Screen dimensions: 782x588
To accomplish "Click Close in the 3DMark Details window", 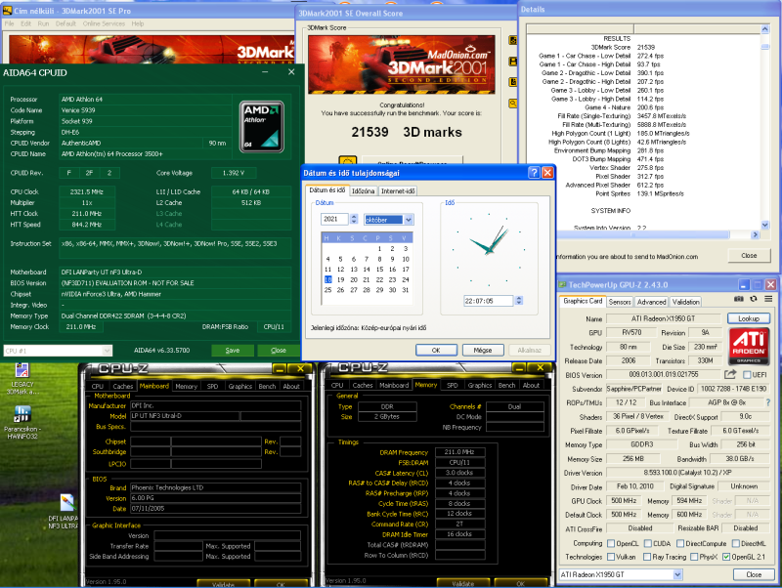I will pos(749,255).
